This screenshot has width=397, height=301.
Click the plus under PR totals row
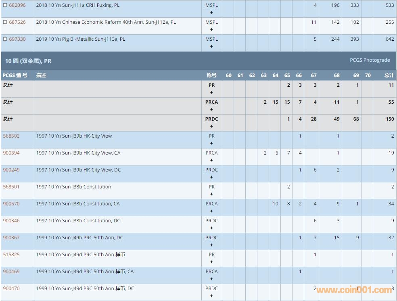coord(211,92)
